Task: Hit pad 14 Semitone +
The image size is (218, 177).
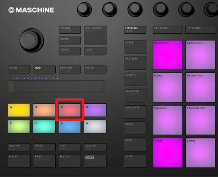Action: pos(200,55)
